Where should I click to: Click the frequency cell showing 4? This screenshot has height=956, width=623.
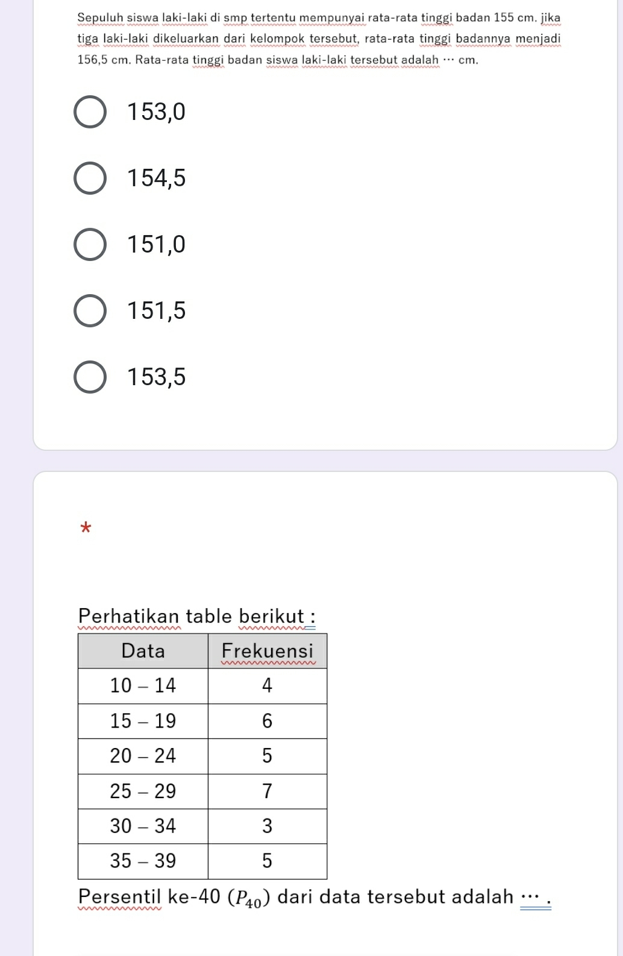268,686
